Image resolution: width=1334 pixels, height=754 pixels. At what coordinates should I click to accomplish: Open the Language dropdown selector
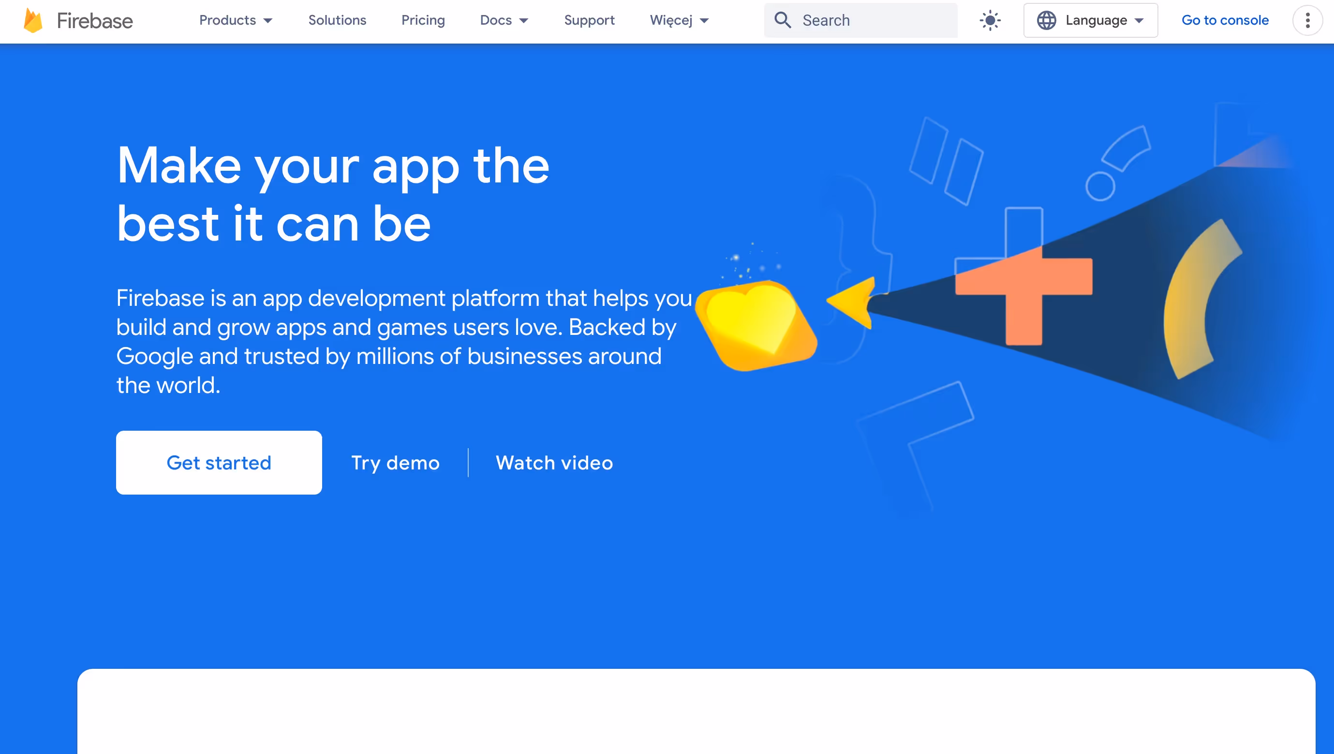click(x=1091, y=20)
